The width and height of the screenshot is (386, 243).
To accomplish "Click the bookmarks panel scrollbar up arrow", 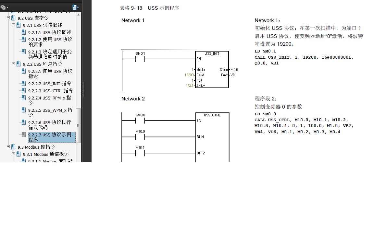I will 79,15.
